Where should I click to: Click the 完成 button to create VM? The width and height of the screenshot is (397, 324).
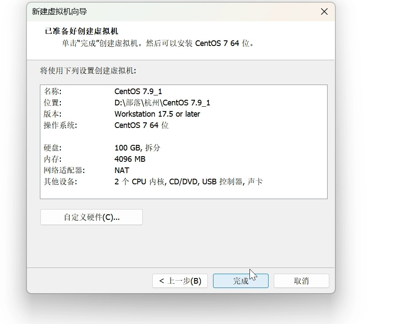(x=240, y=281)
